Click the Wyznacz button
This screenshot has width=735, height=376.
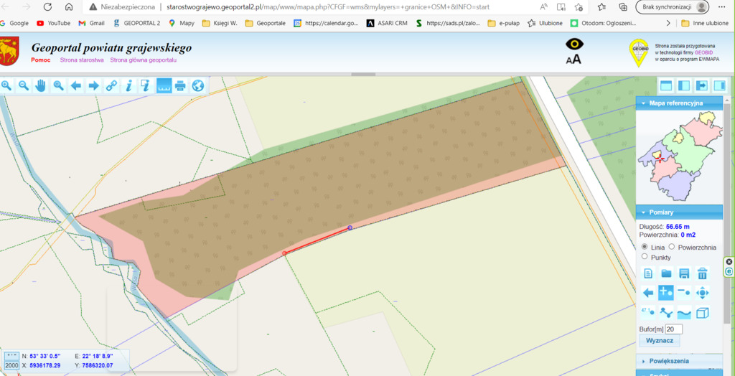coord(659,341)
